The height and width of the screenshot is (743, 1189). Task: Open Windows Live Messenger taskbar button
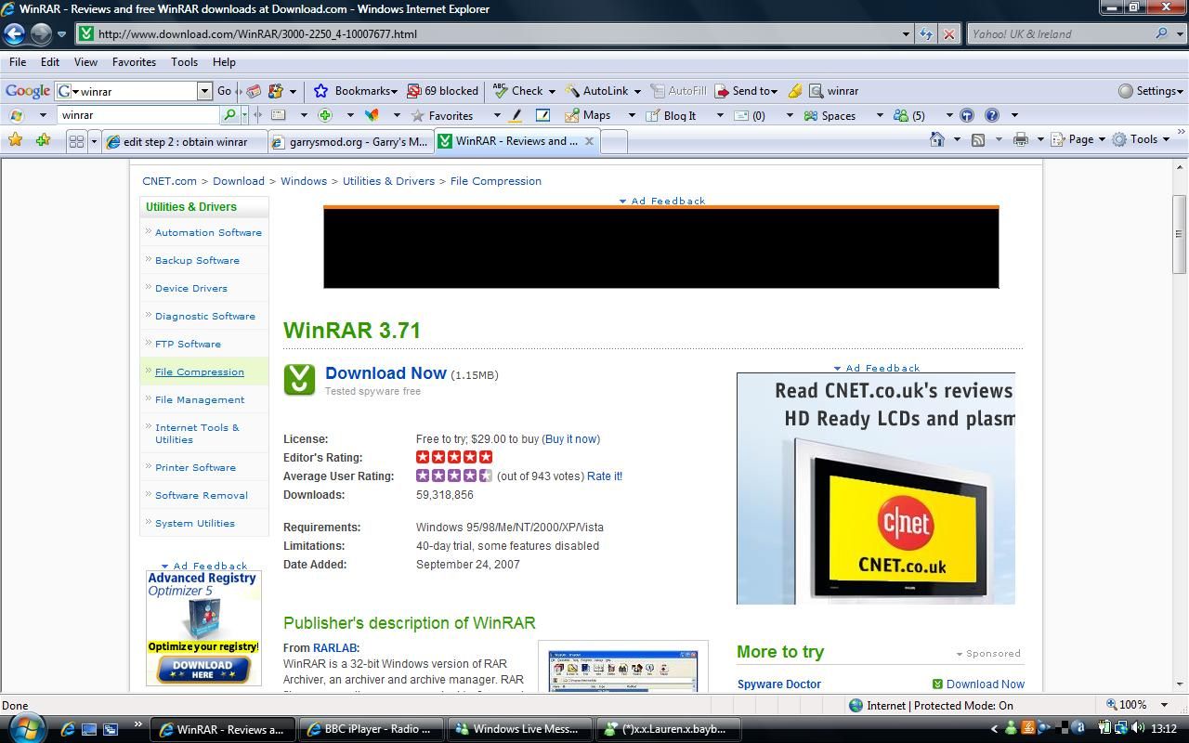pos(522,729)
